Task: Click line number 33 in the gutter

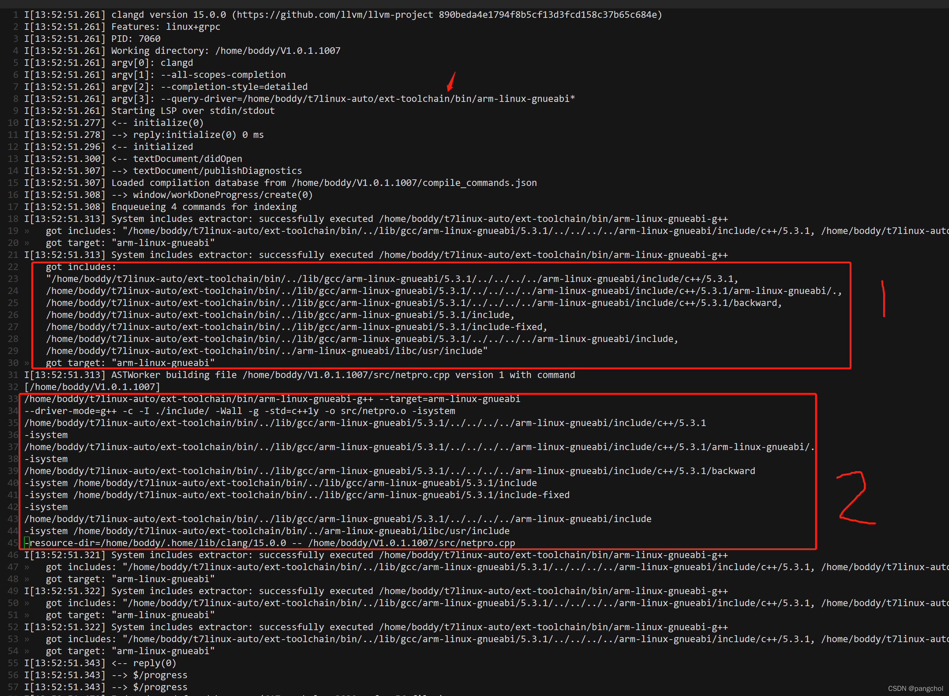Action: pyautogui.click(x=13, y=399)
